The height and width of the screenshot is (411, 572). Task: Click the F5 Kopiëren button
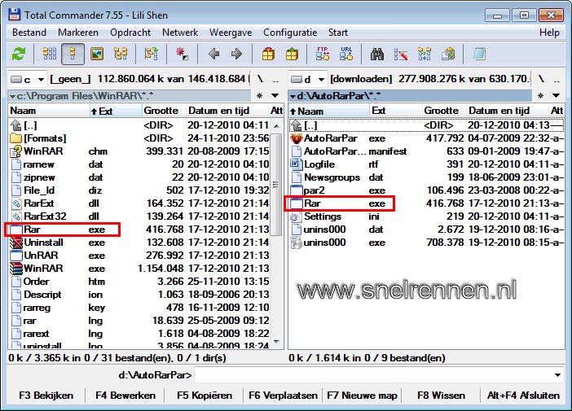(205, 396)
